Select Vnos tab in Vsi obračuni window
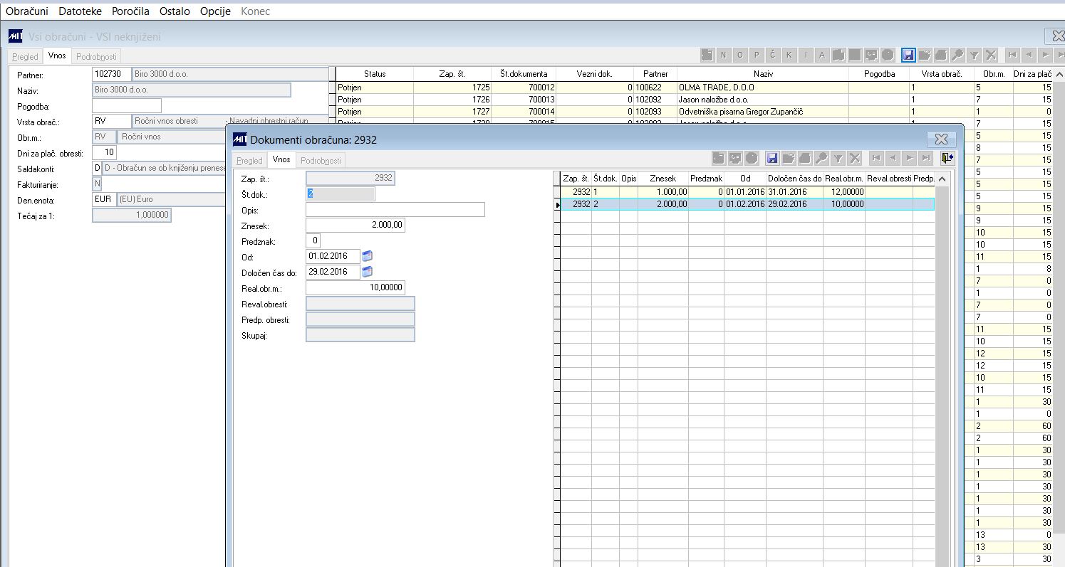 (x=57, y=55)
